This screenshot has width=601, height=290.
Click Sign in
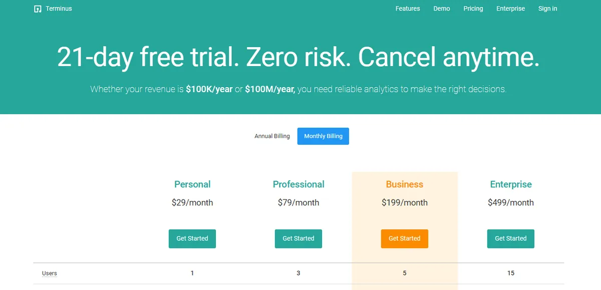tap(548, 9)
